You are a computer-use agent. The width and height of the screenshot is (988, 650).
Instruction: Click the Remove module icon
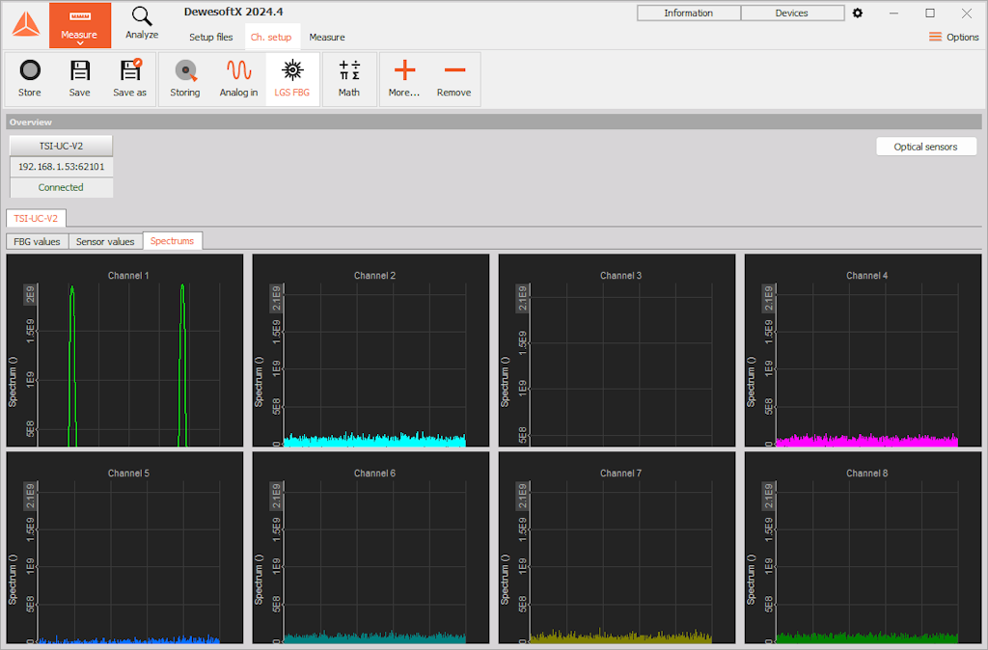click(453, 79)
